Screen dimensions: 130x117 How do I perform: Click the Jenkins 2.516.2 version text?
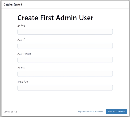pyautogui.click(x=11, y=112)
